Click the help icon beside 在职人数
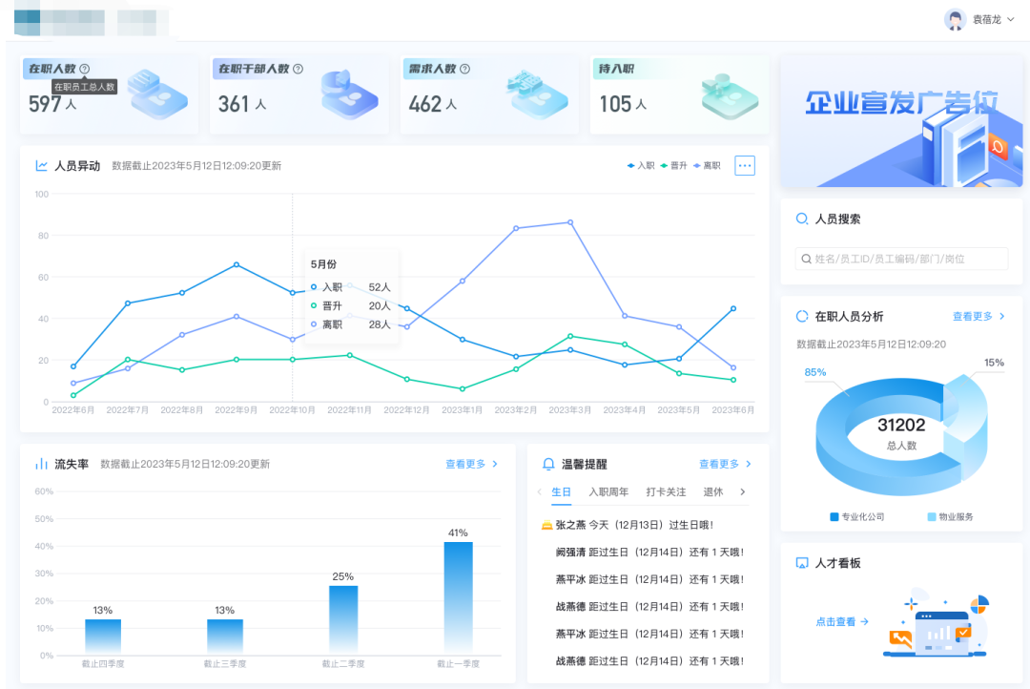 pos(85,69)
